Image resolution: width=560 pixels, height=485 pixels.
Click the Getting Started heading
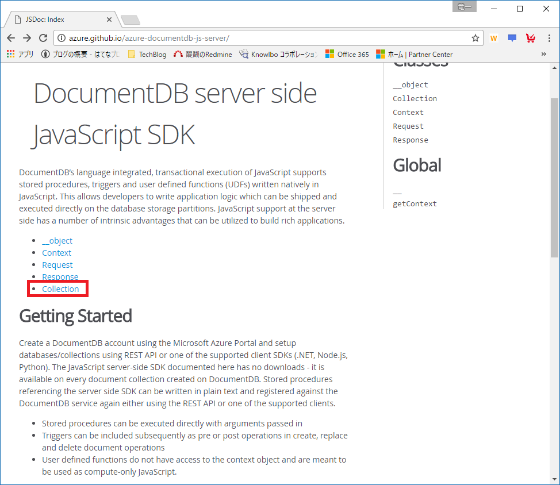[75, 316]
